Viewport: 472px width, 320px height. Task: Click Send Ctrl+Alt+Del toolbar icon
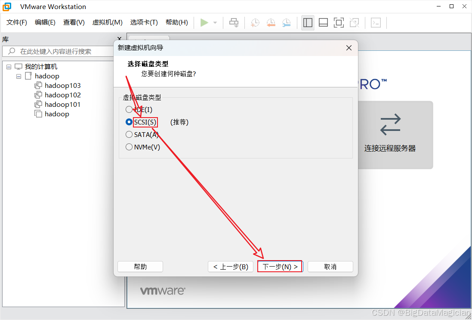tap(234, 22)
